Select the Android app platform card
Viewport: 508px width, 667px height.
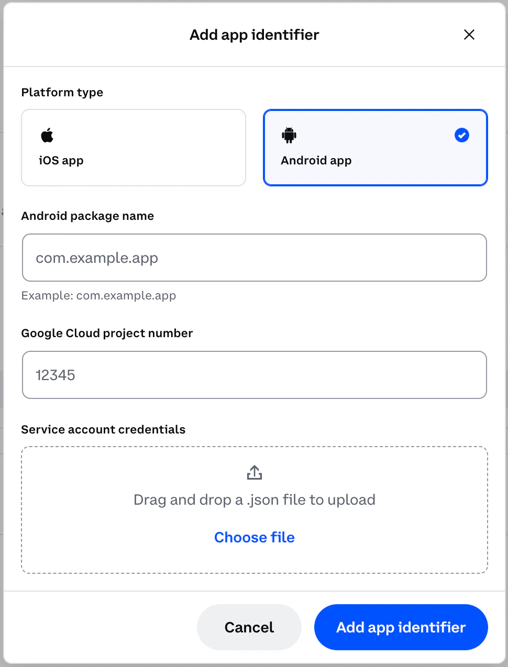coord(375,147)
